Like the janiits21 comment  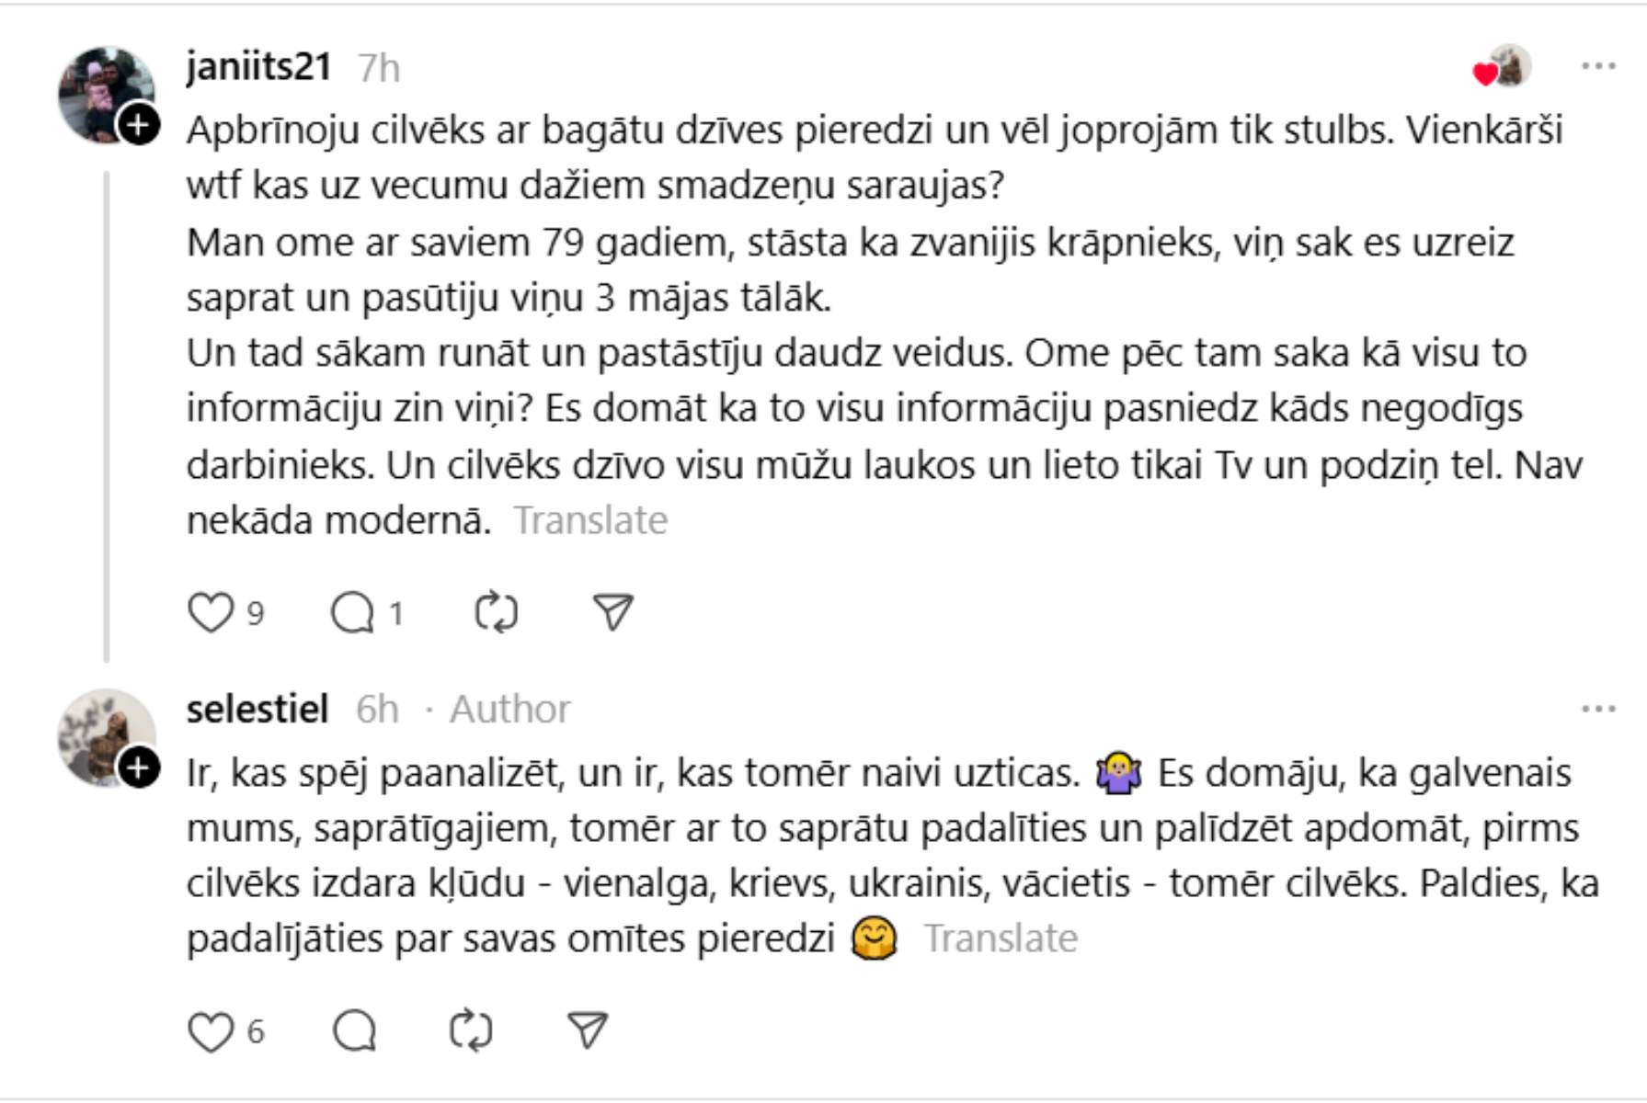(x=211, y=612)
